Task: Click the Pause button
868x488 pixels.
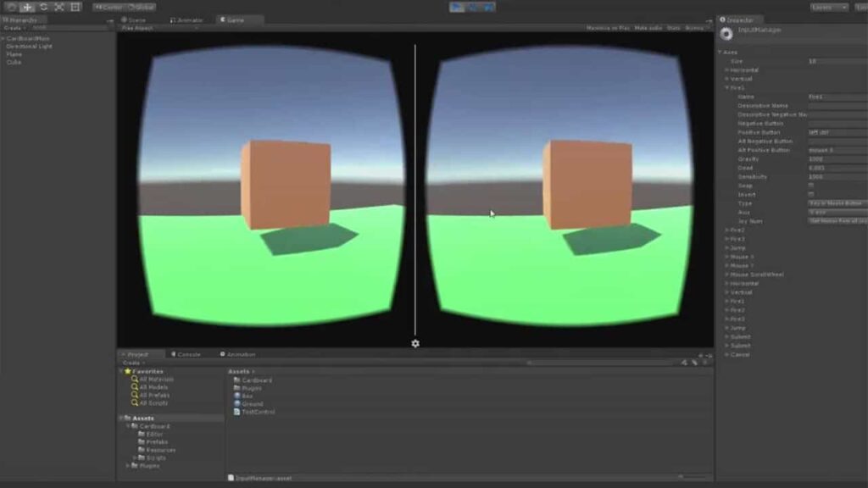Action: click(x=473, y=7)
